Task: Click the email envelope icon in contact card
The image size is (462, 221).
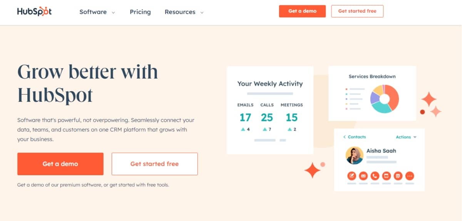Action: pyautogui.click(x=363, y=176)
